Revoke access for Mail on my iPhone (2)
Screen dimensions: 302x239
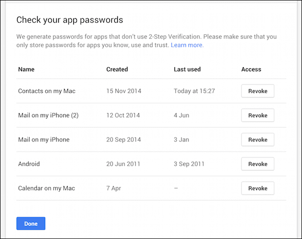pyautogui.click(x=258, y=115)
